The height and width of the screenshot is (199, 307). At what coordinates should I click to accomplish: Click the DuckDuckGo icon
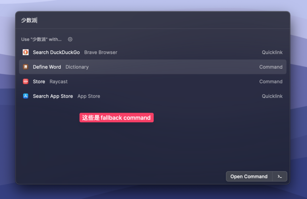[26, 52]
